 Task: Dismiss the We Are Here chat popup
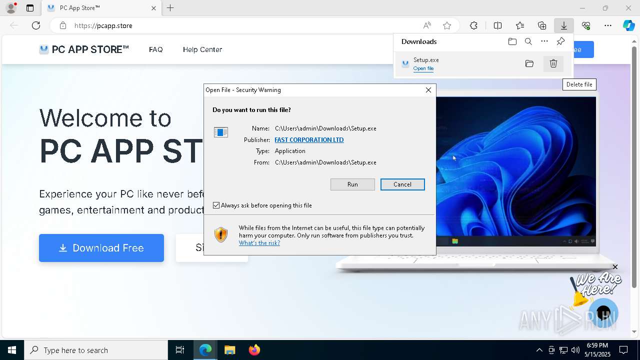point(615,267)
